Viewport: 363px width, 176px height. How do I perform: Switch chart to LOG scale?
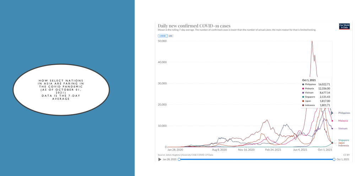(x=170, y=36)
